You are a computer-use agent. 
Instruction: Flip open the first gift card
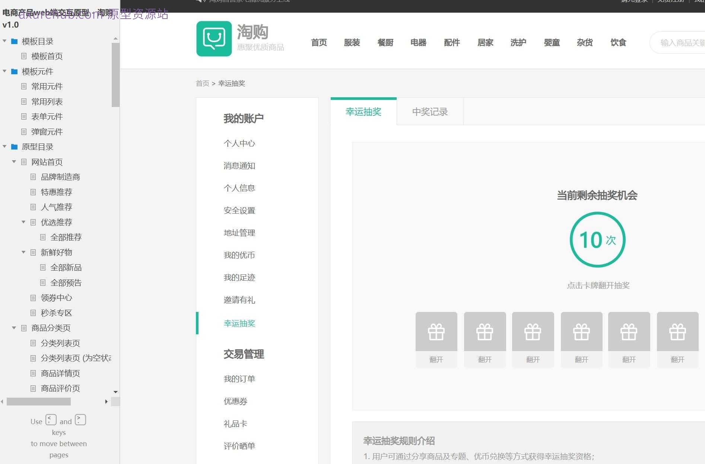(436, 339)
